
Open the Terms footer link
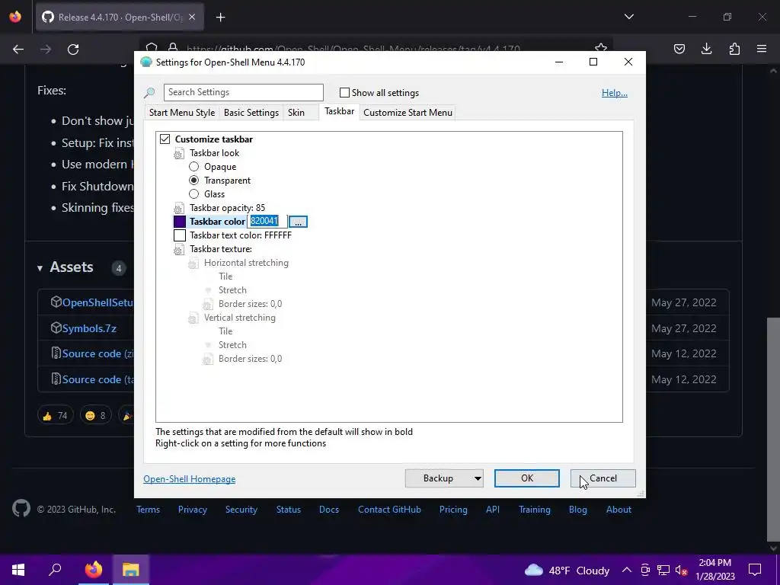click(x=149, y=510)
